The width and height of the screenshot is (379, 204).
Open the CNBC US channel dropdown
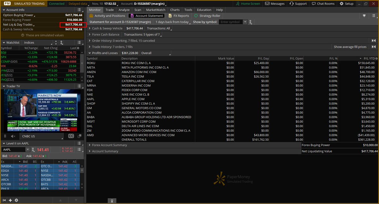(x=42, y=136)
